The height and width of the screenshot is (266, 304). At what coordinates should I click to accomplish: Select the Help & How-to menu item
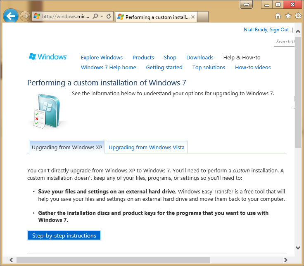pos(242,57)
